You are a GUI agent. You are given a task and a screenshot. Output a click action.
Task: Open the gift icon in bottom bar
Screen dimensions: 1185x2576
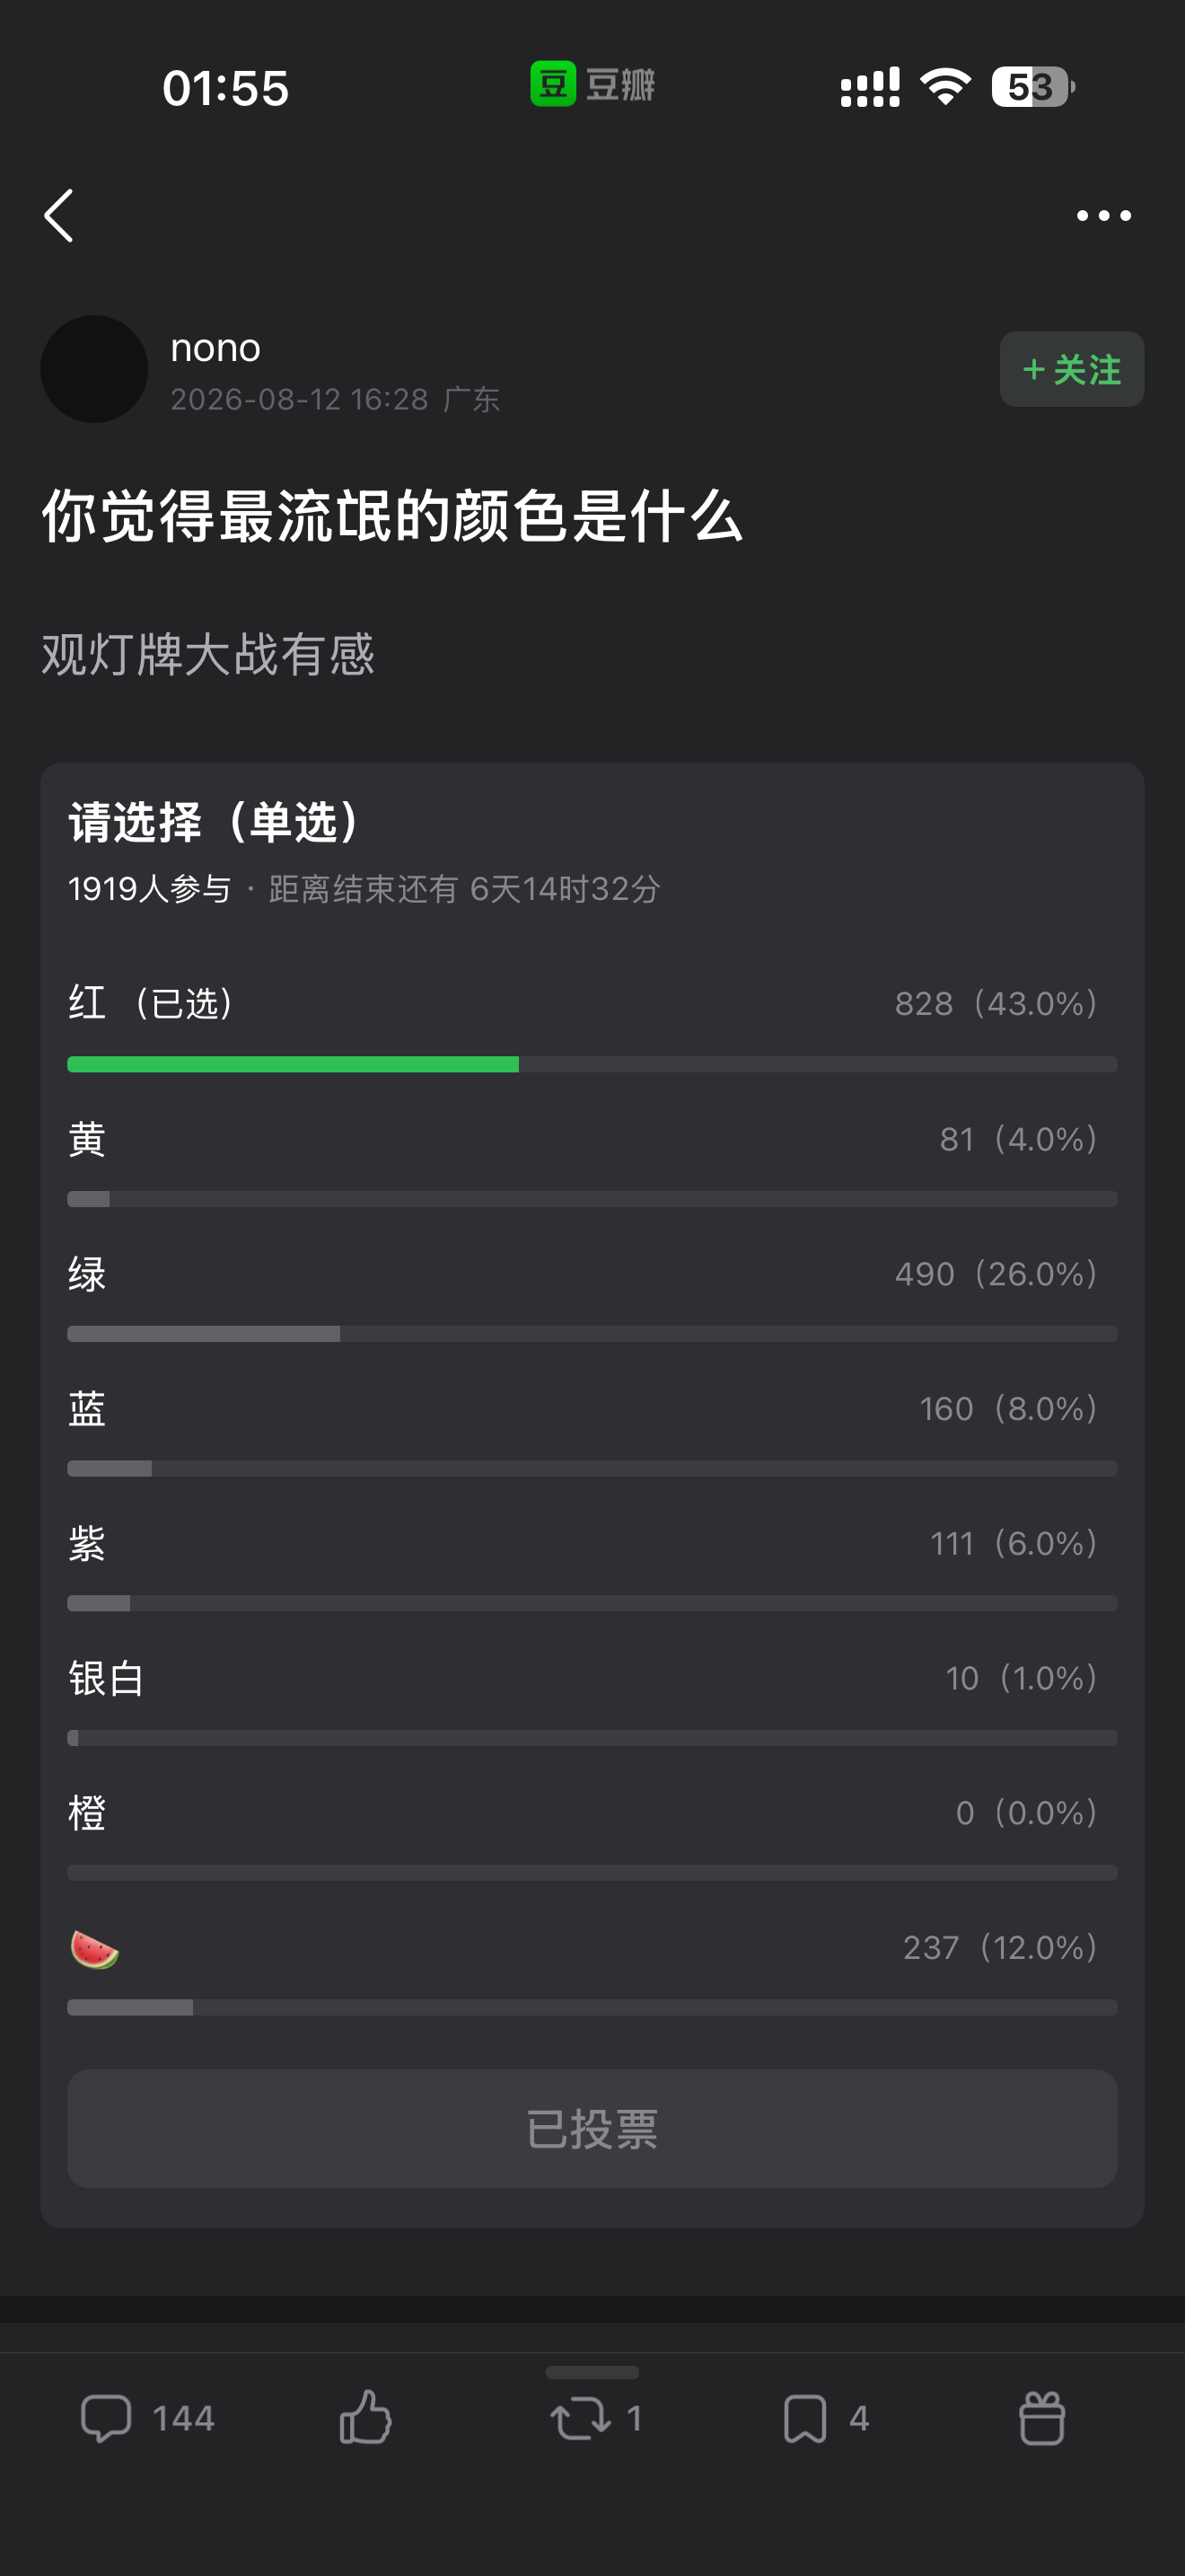(x=1041, y=2418)
